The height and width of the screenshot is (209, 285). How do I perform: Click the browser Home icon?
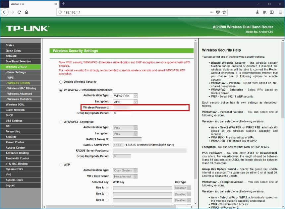tap(27, 12)
